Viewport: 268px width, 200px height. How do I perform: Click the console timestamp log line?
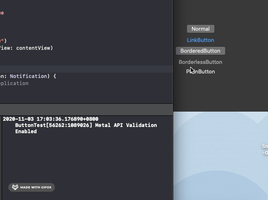50,119
